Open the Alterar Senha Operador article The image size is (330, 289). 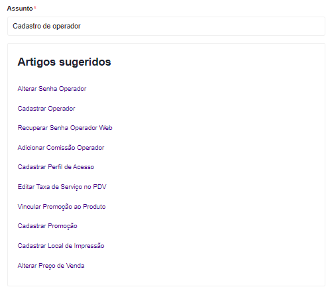(x=52, y=89)
